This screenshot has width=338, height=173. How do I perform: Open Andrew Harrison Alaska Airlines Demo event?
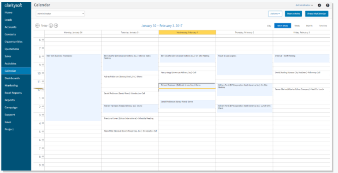pos(130,108)
